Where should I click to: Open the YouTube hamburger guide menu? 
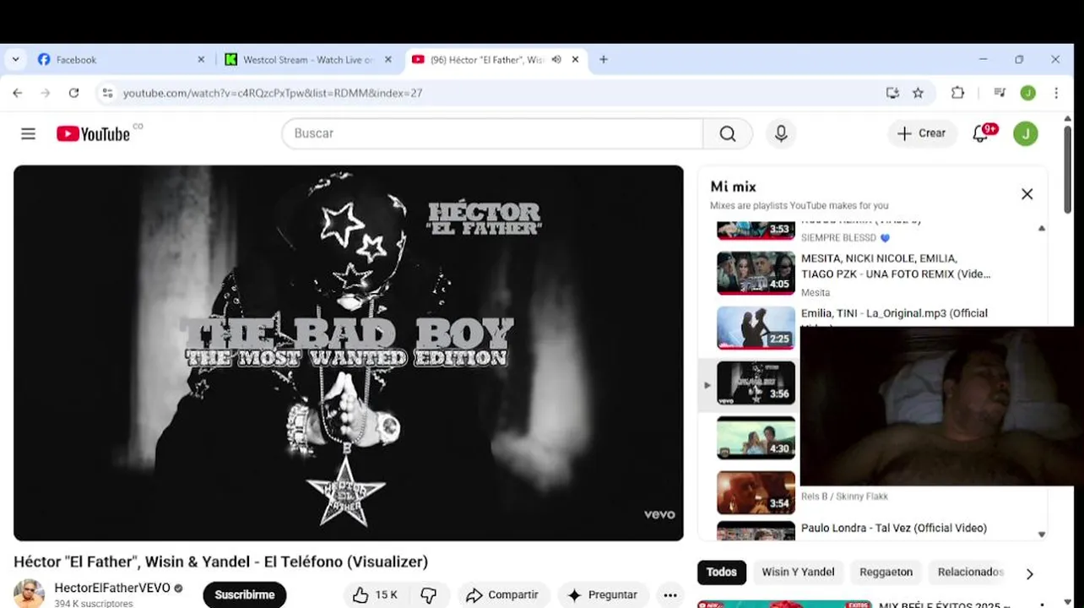click(x=28, y=133)
